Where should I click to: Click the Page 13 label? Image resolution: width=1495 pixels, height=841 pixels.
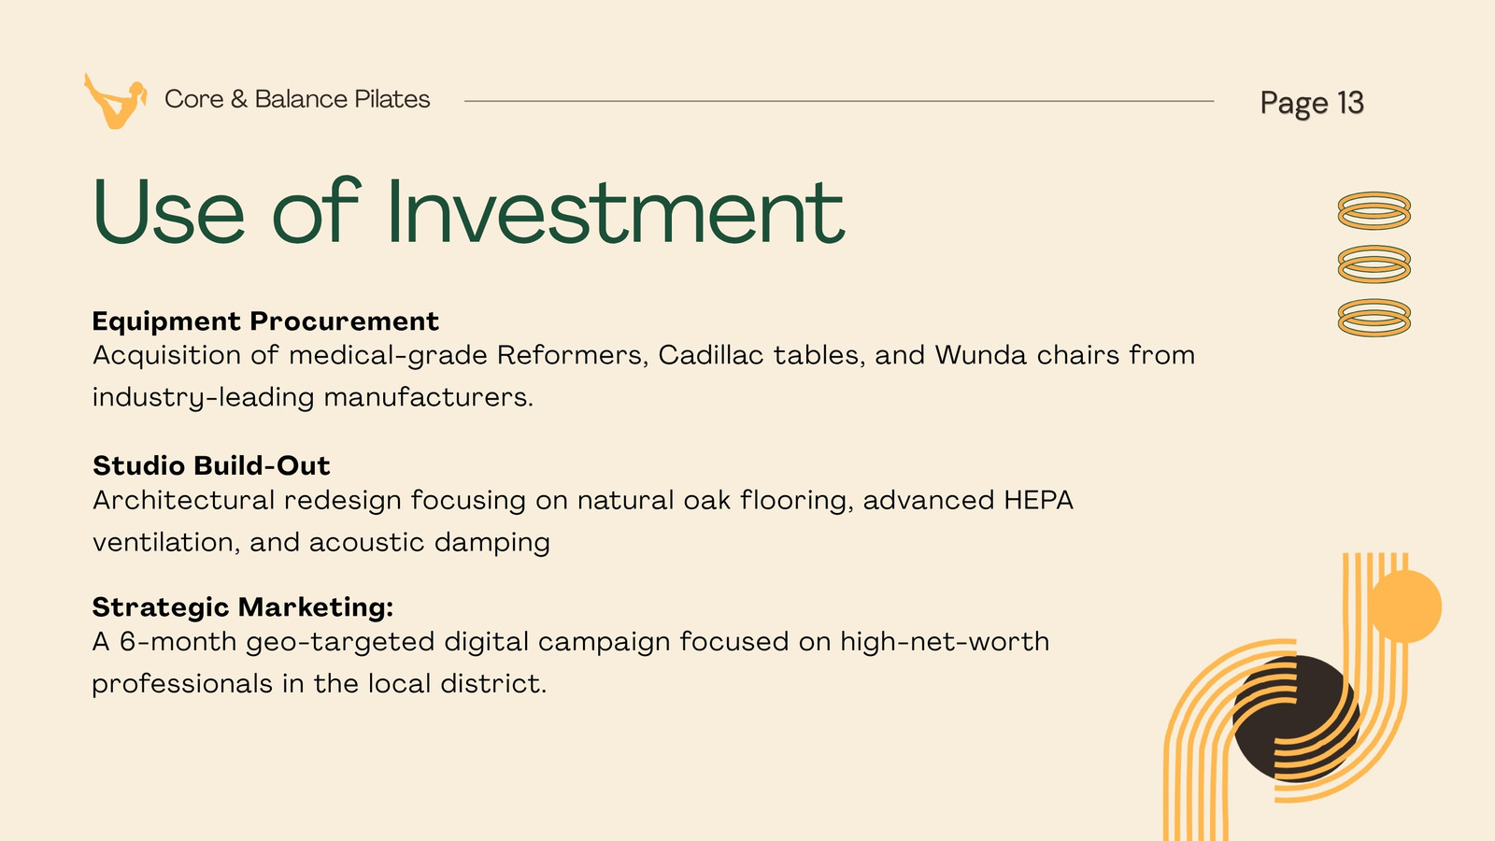(x=1312, y=103)
